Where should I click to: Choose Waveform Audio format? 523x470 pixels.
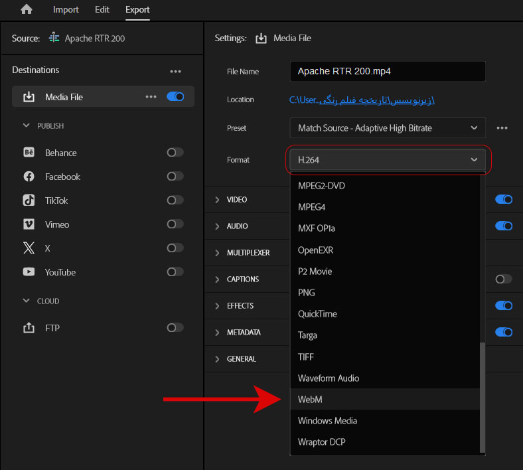(x=385, y=378)
